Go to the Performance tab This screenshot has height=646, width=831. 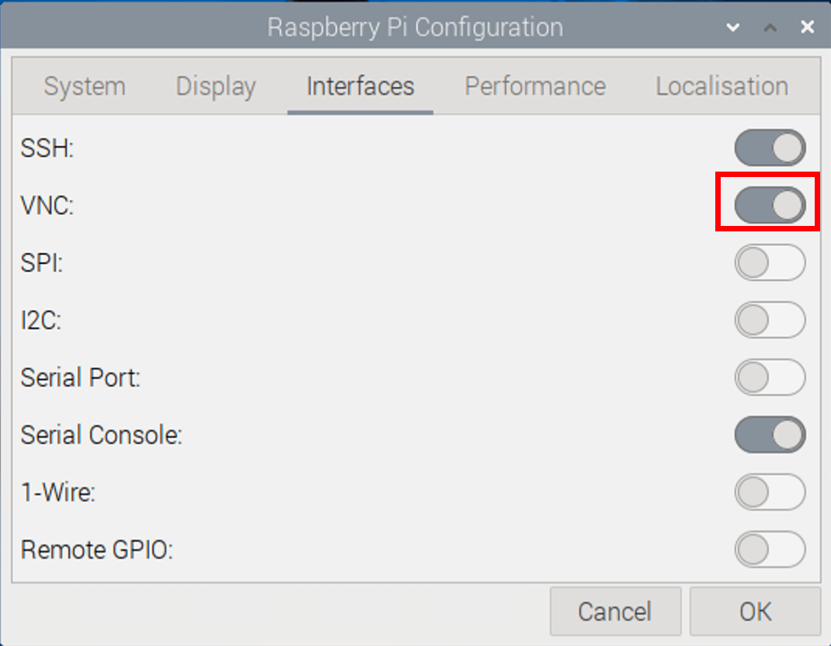[535, 86]
